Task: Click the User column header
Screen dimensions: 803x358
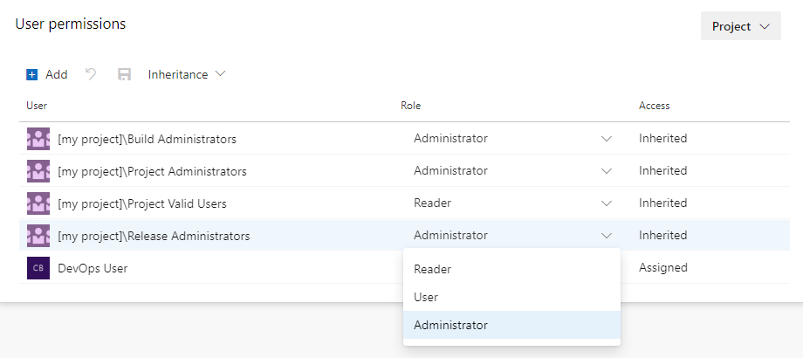Action: point(37,106)
